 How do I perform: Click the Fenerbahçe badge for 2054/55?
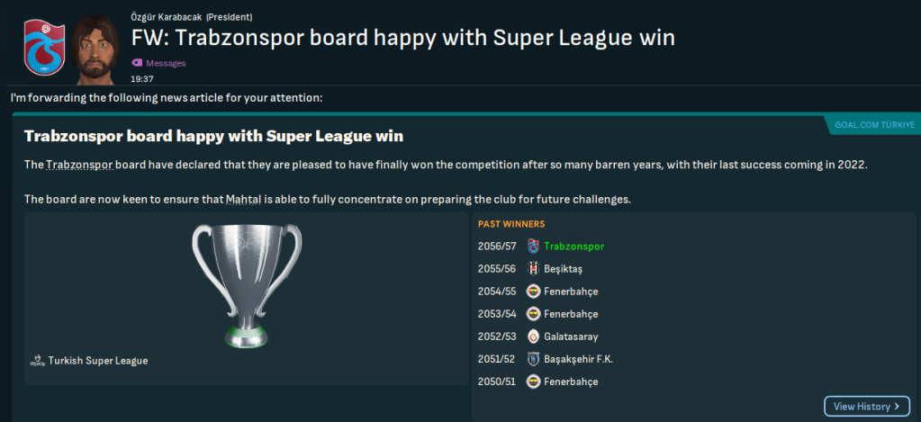pos(533,292)
